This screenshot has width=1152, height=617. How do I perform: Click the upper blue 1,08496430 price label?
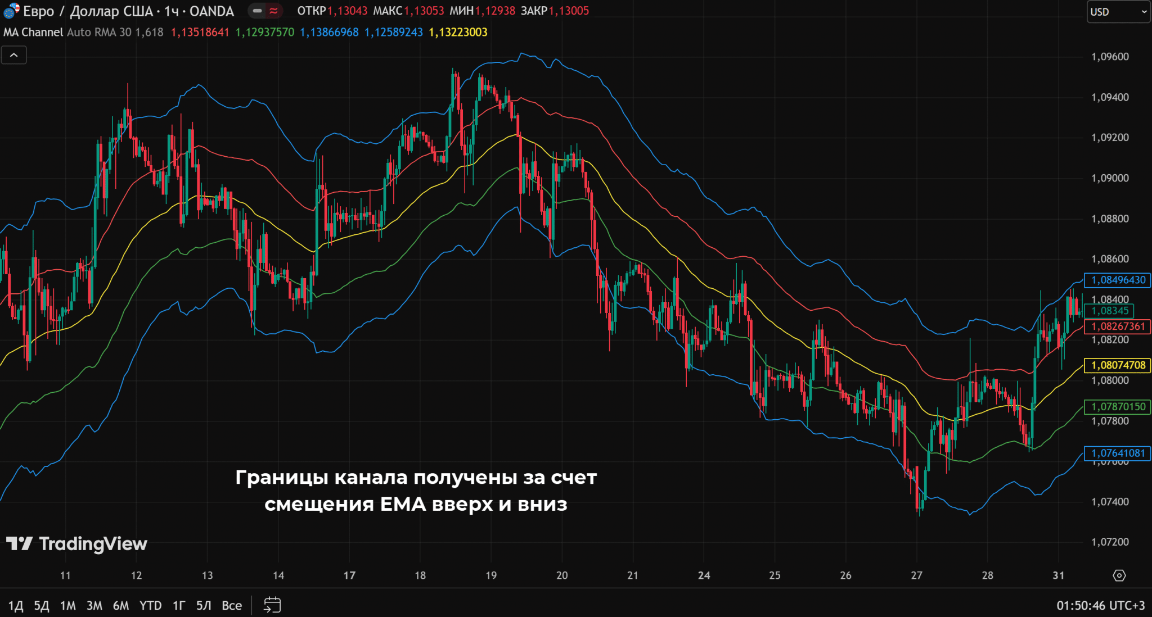(x=1118, y=280)
